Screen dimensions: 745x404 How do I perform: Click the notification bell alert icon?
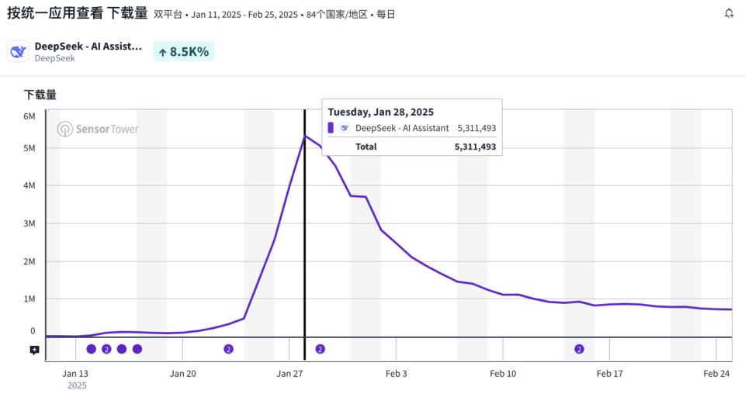(729, 13)
